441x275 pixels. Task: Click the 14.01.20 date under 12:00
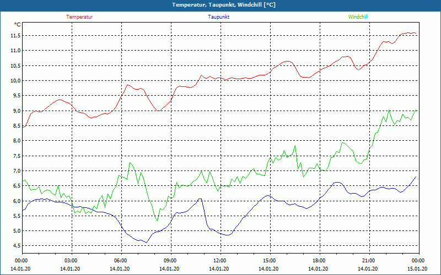click(219, 269)
